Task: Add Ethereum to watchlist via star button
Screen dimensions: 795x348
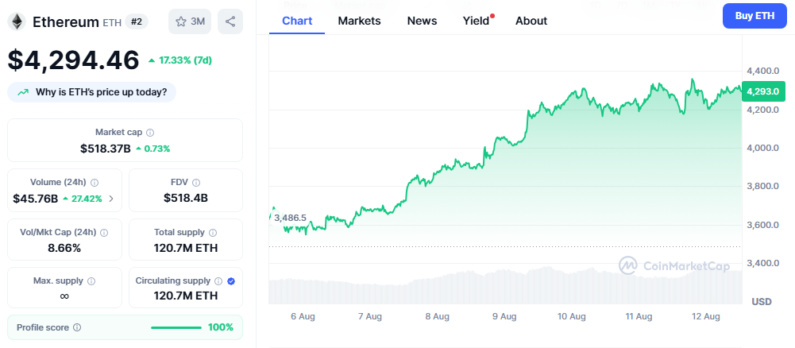Action: pos(189,21)
